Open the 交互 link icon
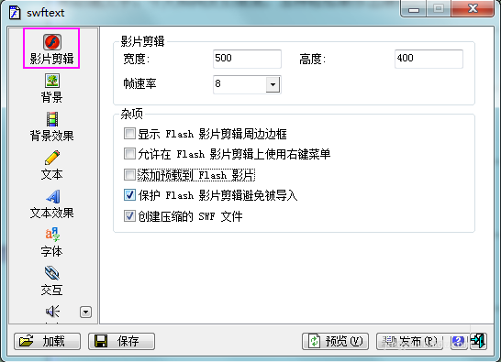501x362 pixels. click(x=52, y=273)
